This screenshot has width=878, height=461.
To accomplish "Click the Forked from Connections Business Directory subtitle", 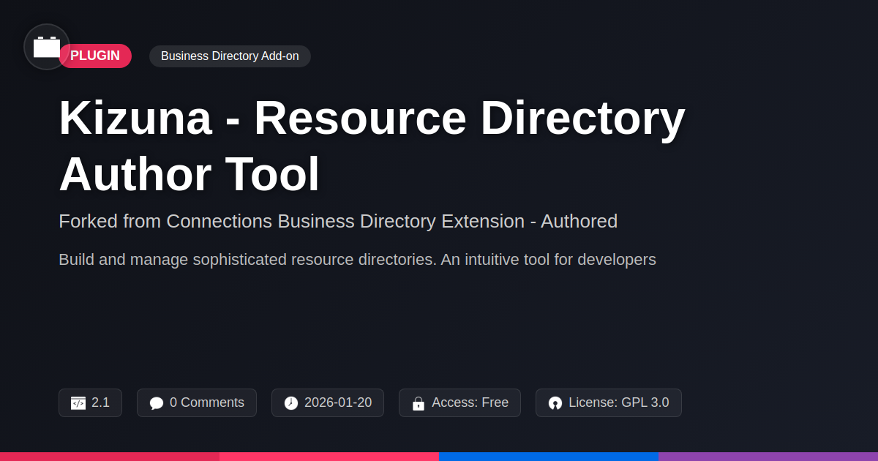I will click(x=338, y=221).
